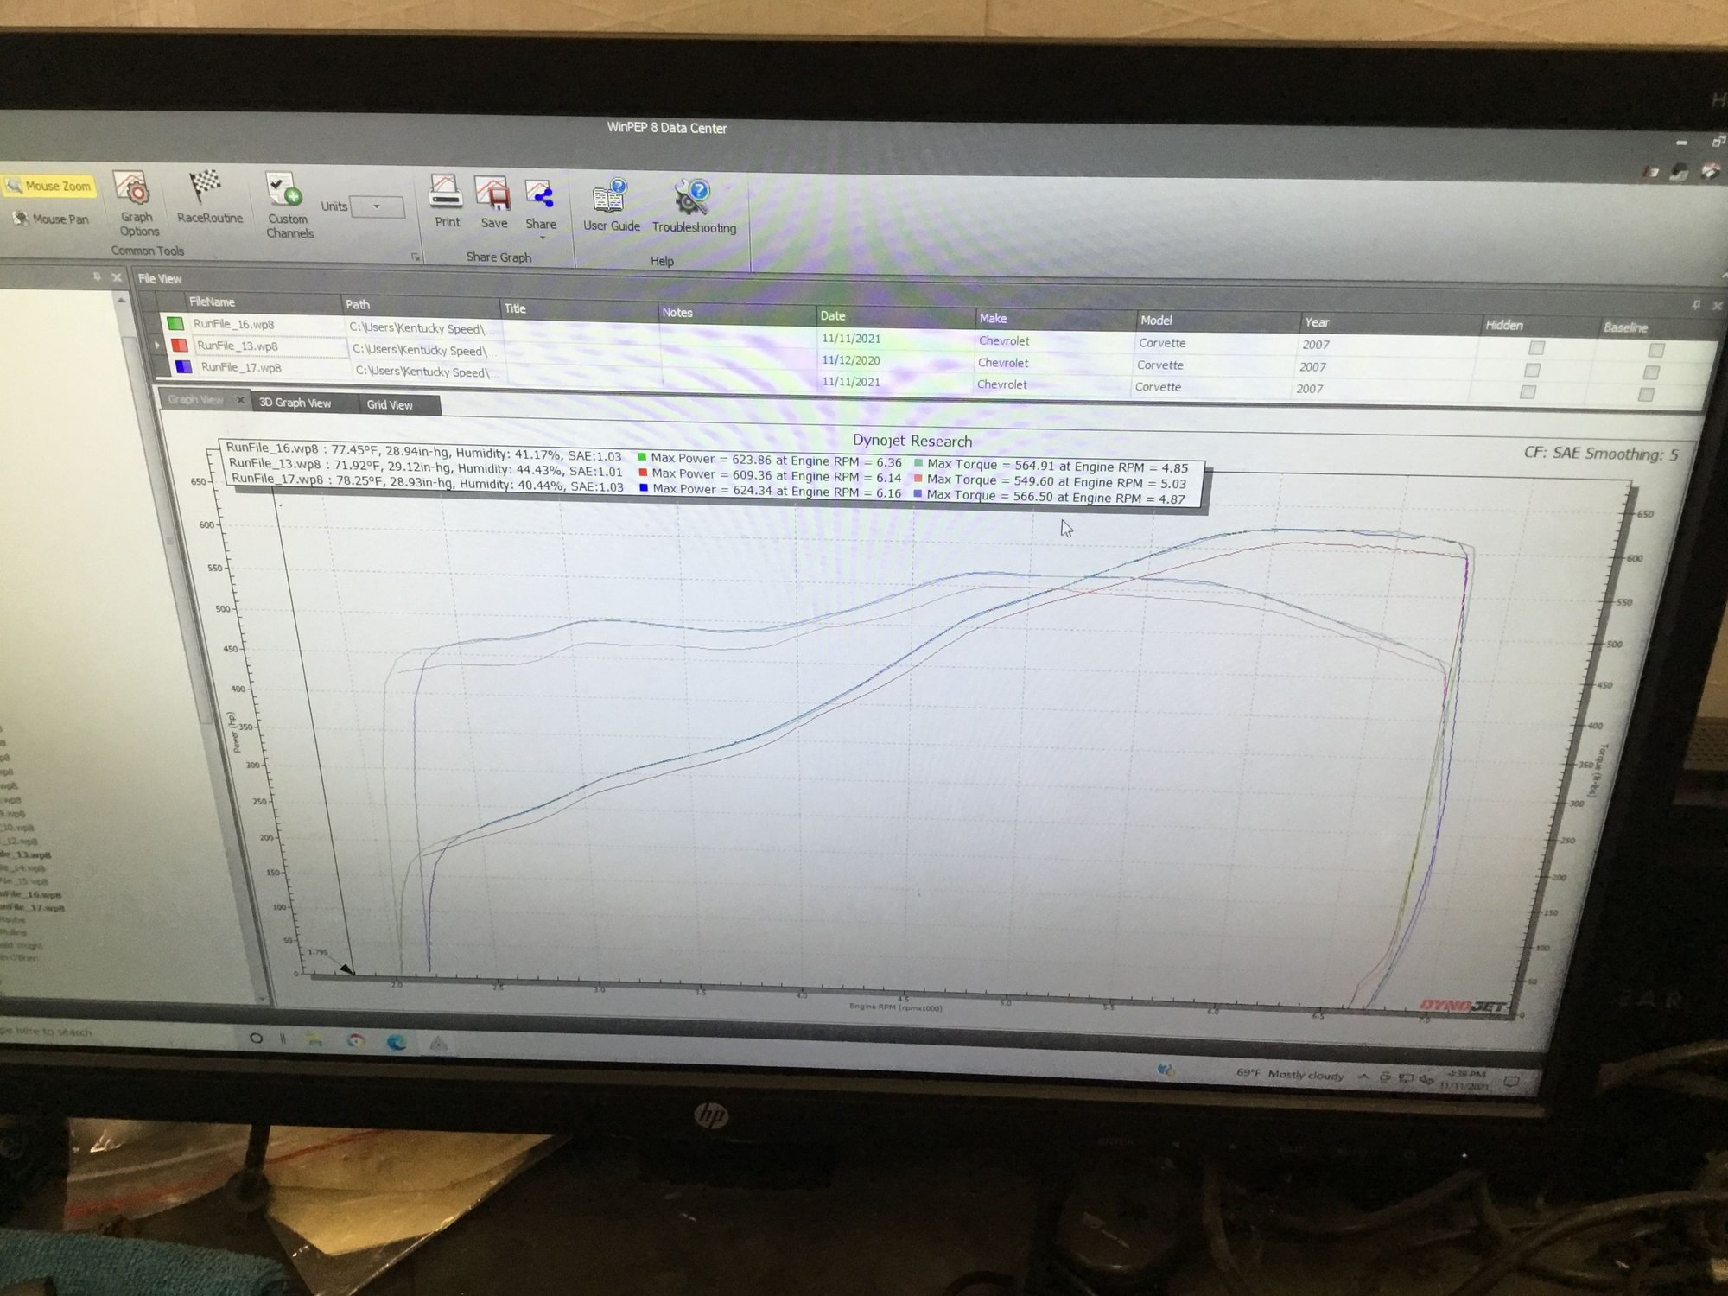
Task: Check Hidden box for RunFile_16.wp8
Action: coord(1536,347)
